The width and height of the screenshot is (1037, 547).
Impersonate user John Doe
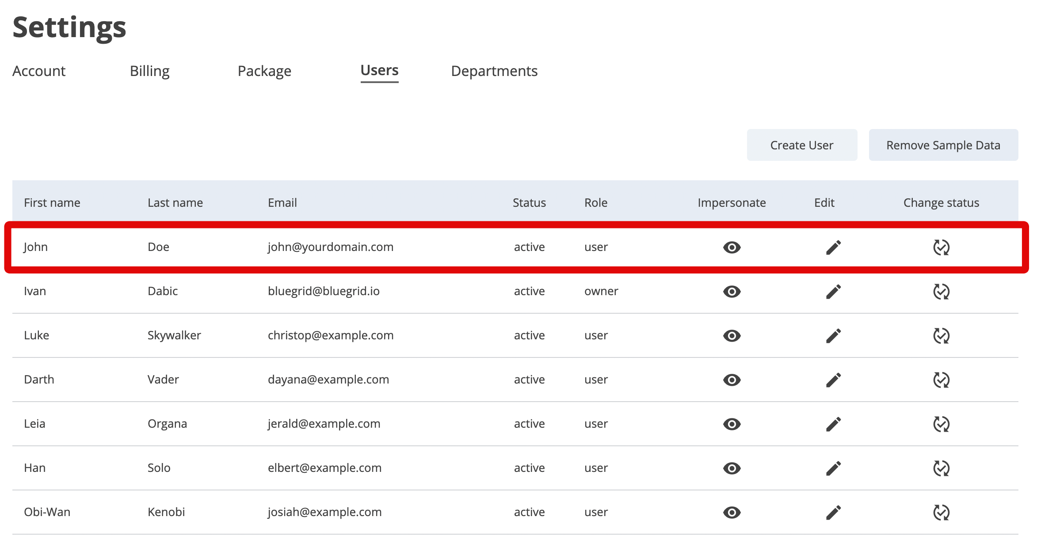pyautogui.click(x=732, y=247)
